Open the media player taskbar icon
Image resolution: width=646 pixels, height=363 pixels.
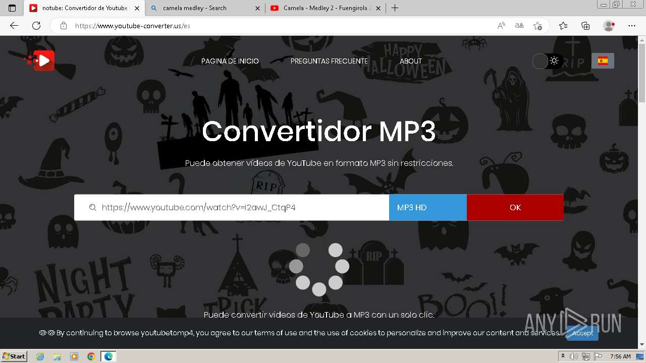pos(74,356)
